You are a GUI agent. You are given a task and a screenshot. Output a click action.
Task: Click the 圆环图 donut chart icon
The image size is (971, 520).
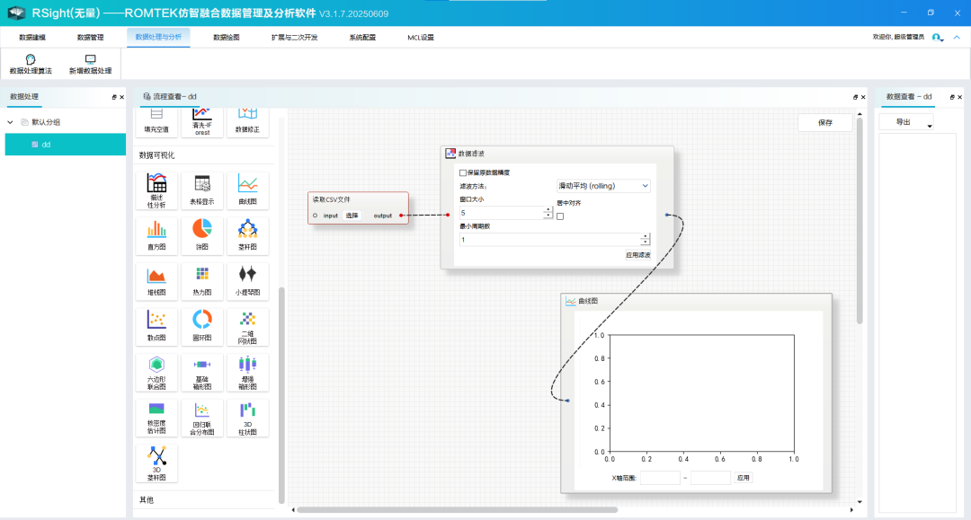click(x=201, y=321)
